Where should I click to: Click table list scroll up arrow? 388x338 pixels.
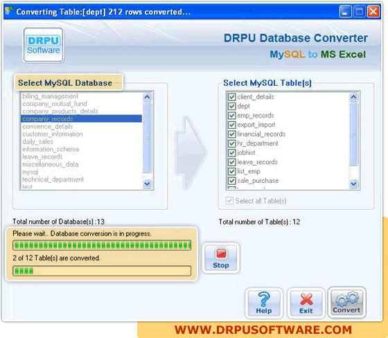click(354, 97)
